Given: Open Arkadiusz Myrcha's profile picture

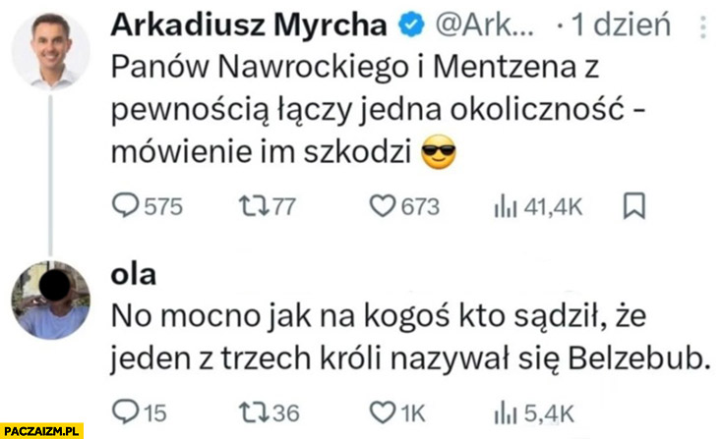Looking at the screenshot, I should coord(50,52).
